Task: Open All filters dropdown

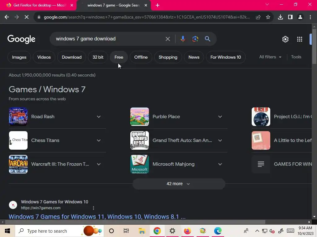Action: [270, 57]
